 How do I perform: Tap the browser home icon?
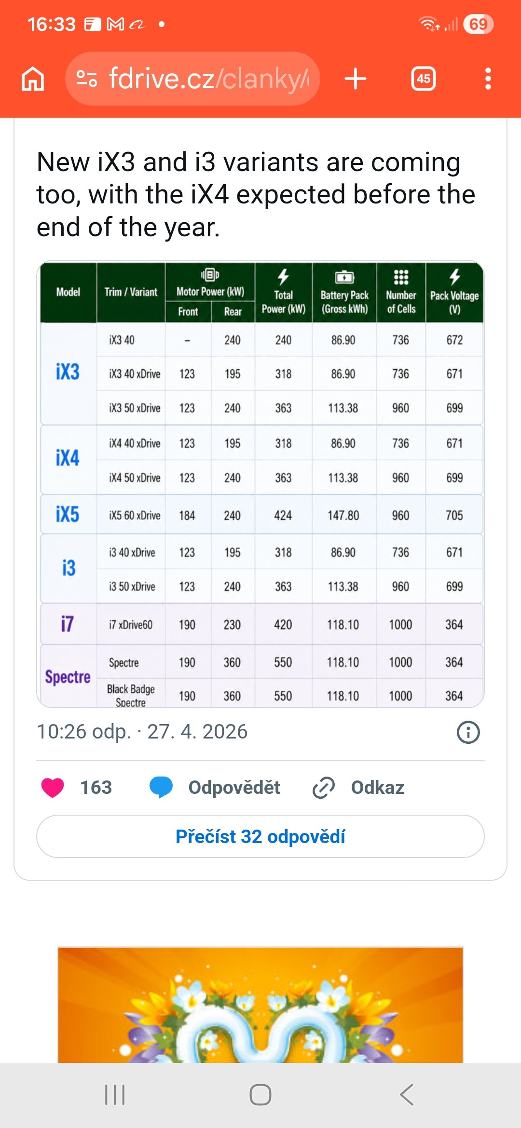33,79
